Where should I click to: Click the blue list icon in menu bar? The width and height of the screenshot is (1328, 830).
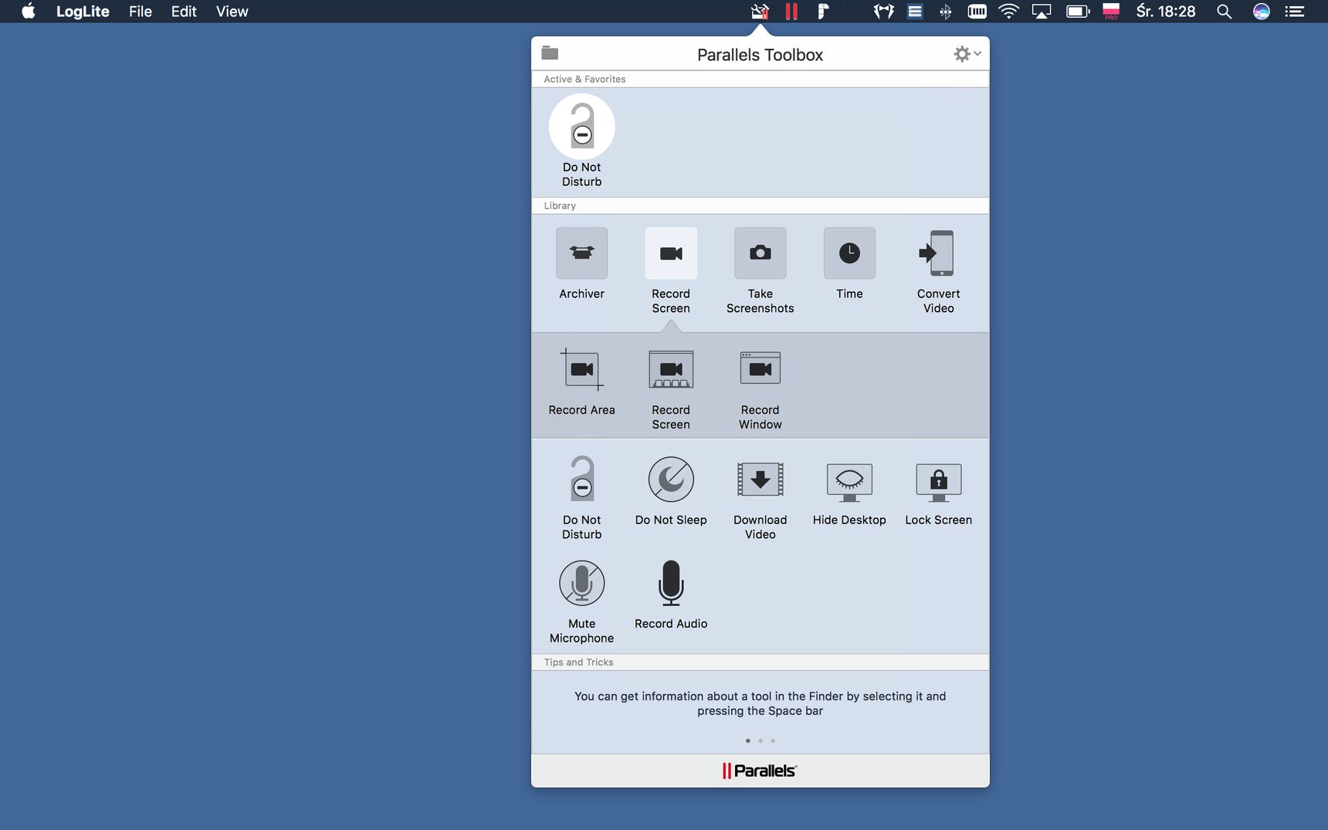click(915, 11)
